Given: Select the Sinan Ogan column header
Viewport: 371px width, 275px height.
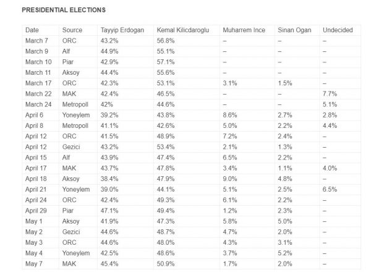Looking at the screenshot, I should [x=294, y=30].
